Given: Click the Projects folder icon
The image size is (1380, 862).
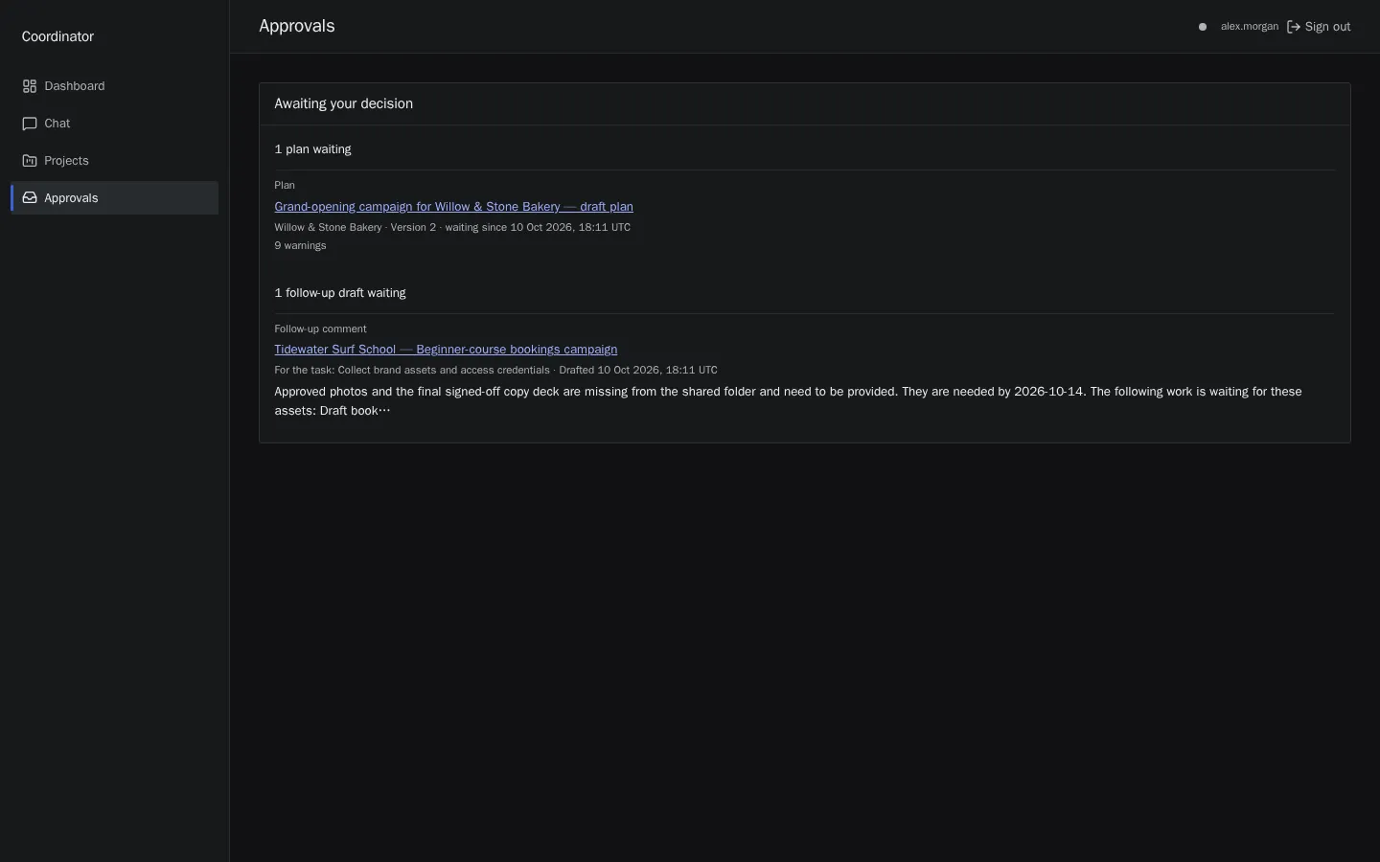Looking at the screenshot, I should tap(30, 161).
